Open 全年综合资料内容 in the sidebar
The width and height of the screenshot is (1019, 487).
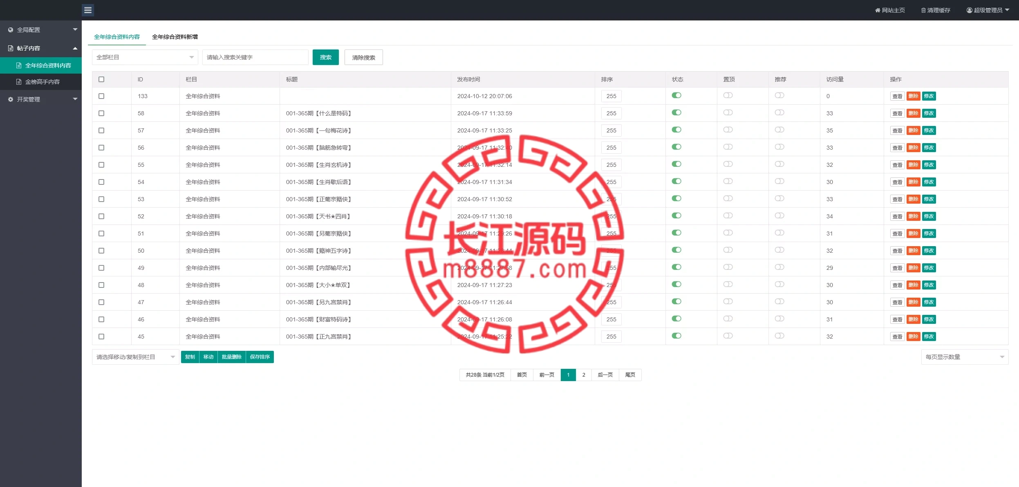41,65
